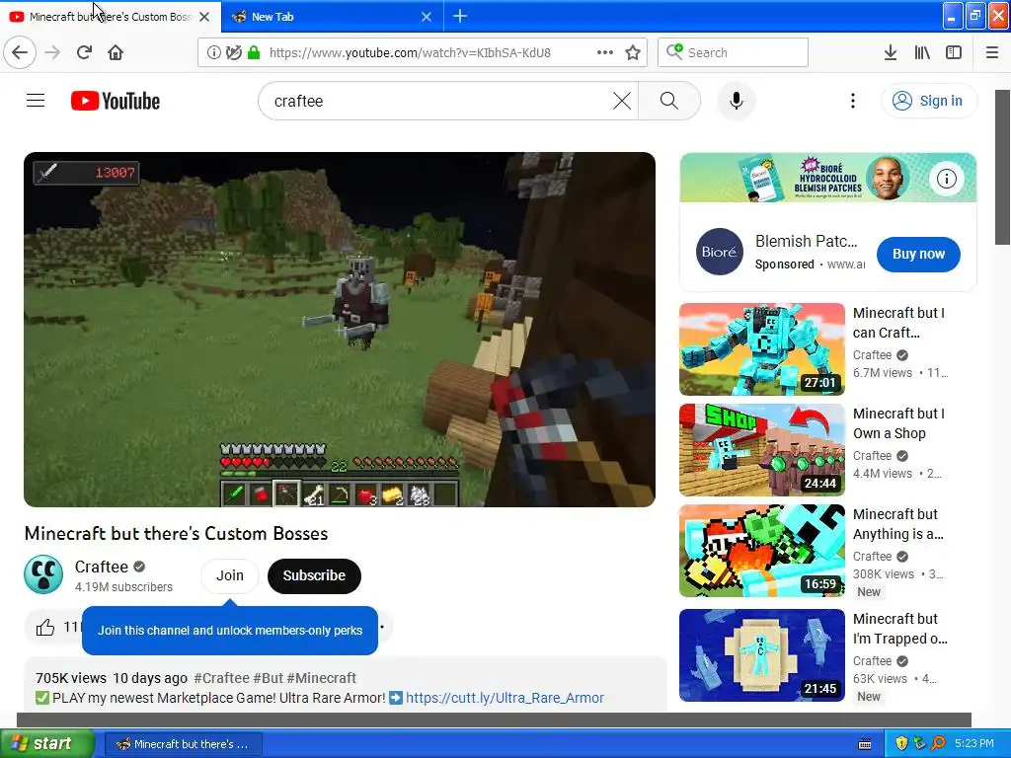
Task: Click the page vertical scrollbar thumb
Action: tap(1003, 168)
